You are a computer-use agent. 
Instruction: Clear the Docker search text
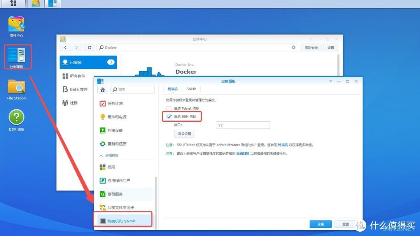coord(293,47)
